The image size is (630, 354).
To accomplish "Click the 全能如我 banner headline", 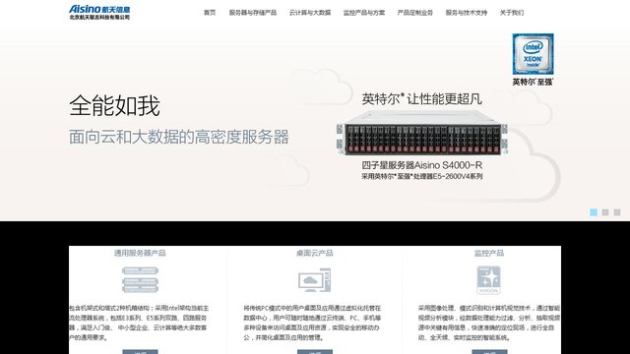I will click(114, 106).
